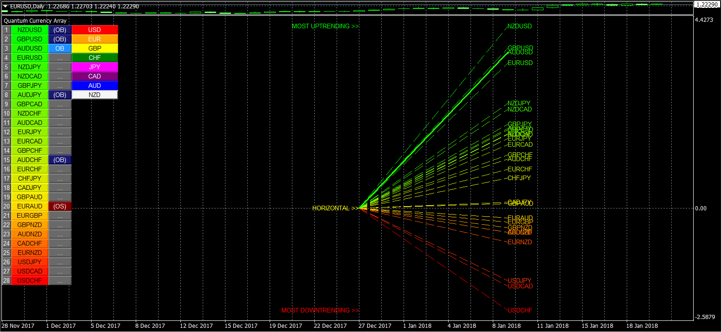Select the white NZD currency button
The height and width of the screenshot is (332, 722).
[x=94, y=95]
